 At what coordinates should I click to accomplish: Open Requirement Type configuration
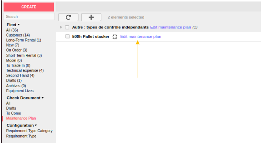tap(21, 136)
